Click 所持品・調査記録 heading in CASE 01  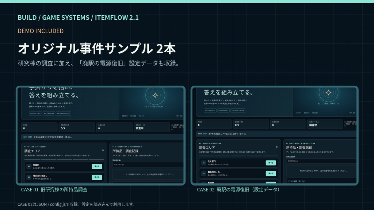(x=126, y=151)
